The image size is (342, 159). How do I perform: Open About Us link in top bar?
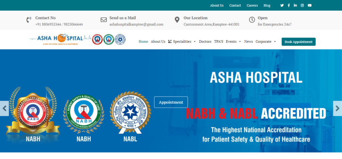tap(217, 5)
